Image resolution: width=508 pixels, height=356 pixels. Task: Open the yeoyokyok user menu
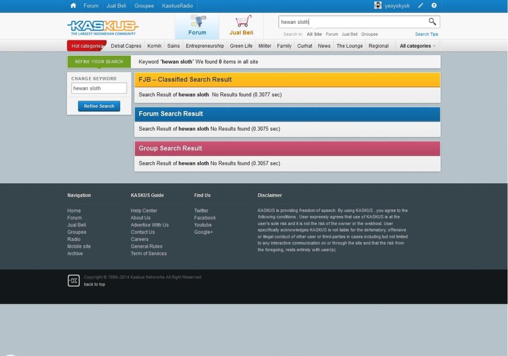point(397,5)
